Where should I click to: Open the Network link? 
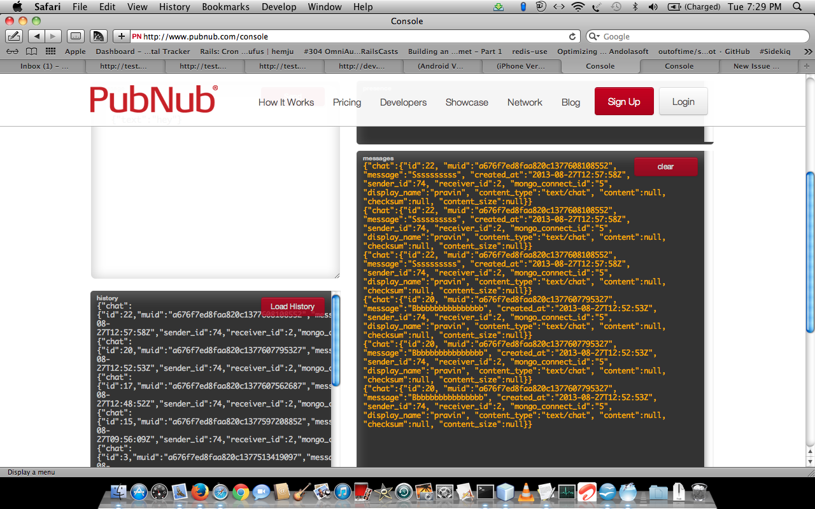click(x=525, y=102)
